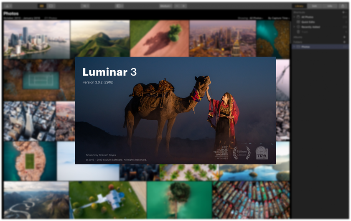The image size is (351, 221).
Task: Click the Luminar 3 splash screen
Action: (x=175, y=110)
